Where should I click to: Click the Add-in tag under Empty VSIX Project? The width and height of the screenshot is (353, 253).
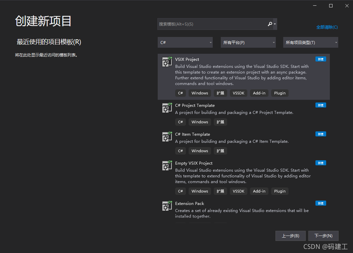(x=259, y=191)
